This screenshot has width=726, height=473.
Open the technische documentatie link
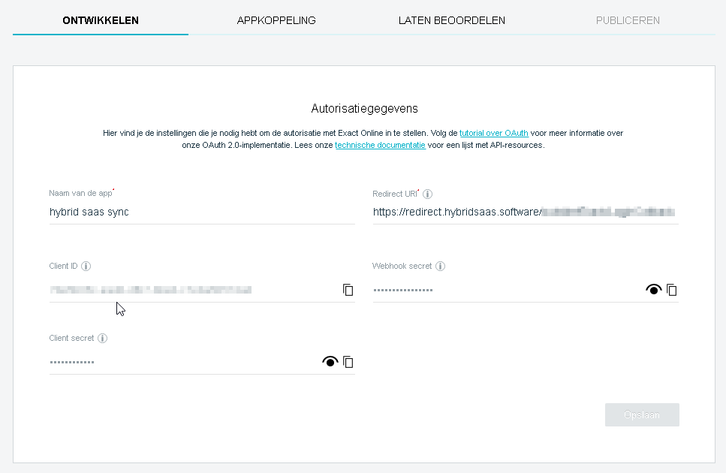pyautogui.click(x=380, y=145)
